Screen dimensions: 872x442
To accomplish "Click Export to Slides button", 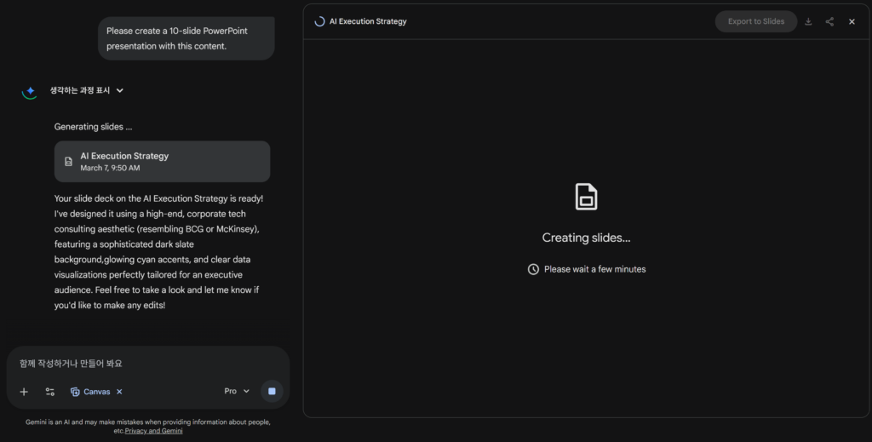I will (756, 21).
